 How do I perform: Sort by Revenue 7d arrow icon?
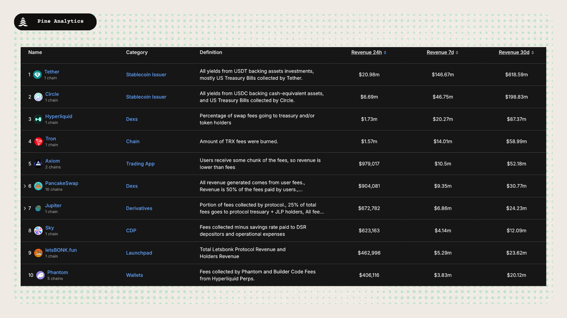[x=457, y=53]
